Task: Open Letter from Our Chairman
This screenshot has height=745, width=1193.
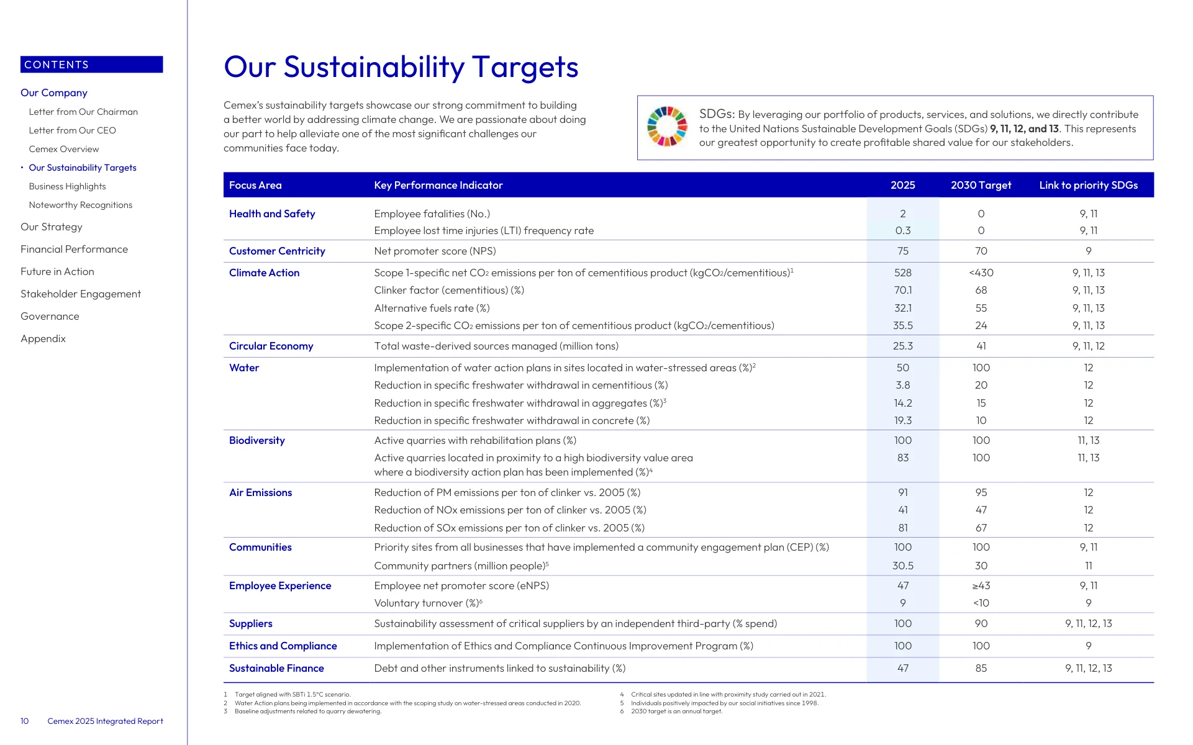Action: tap(83, 112)
